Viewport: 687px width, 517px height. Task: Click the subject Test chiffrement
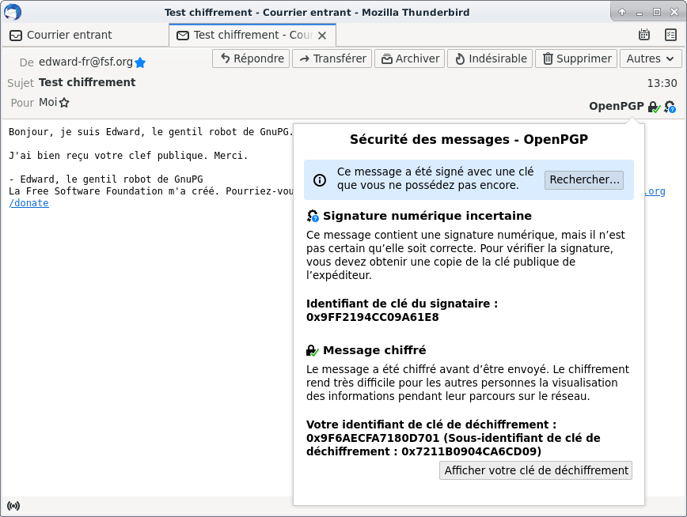point(87,82)
